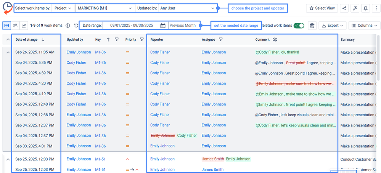Open the calendar date picker
Image resolution: width=381 pixels, height=173 pixels.
pyautogui.click(x=163, y=26)
